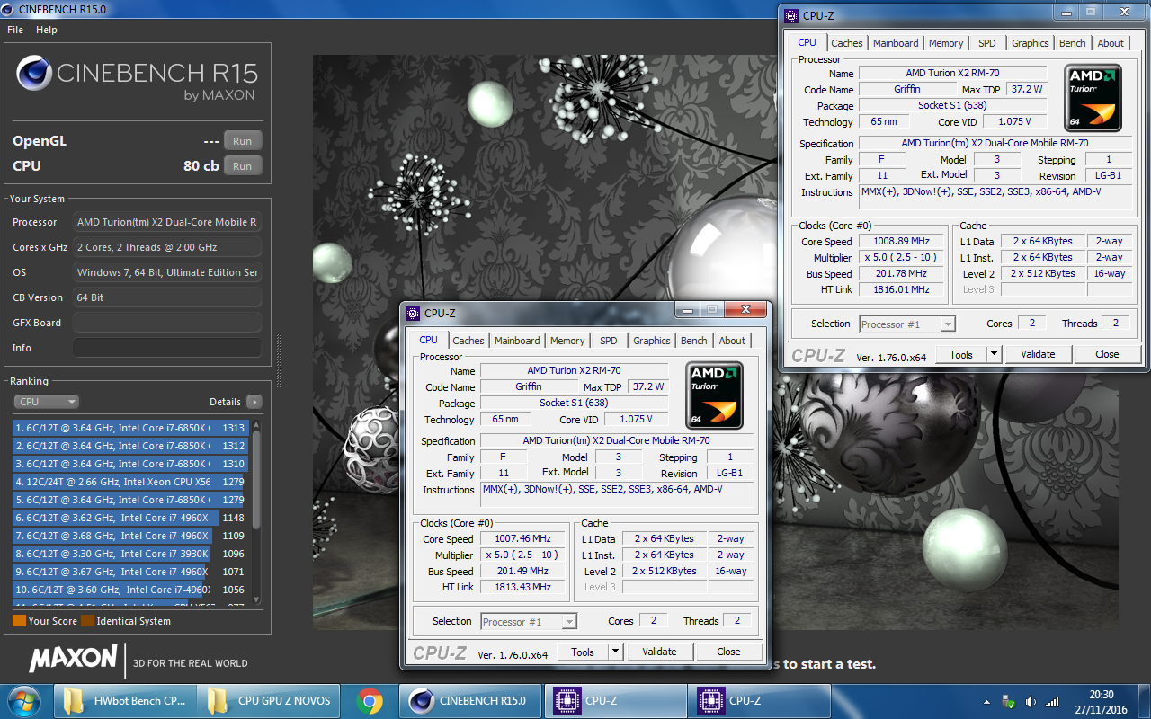1151x719 pixels.
Task: Switch to Caches tab in top-right CPU-Z
Action: (x=847, y=43)
